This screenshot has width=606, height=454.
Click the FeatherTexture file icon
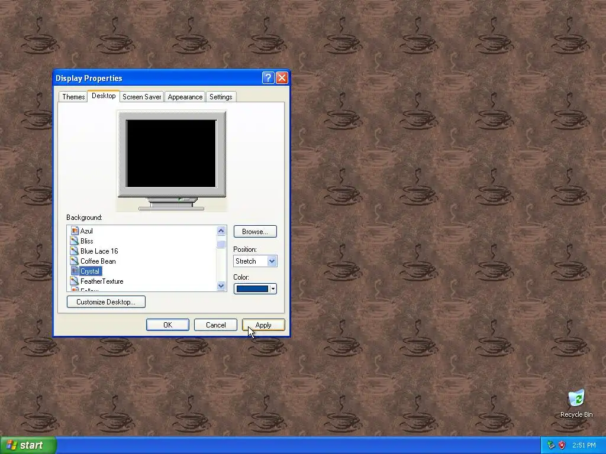[75, 281]
